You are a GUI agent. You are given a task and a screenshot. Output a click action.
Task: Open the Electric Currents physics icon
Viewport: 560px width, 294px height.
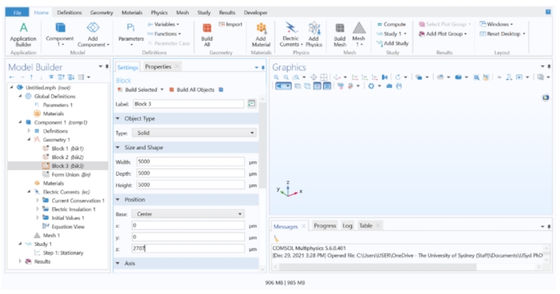click(290, 35)
